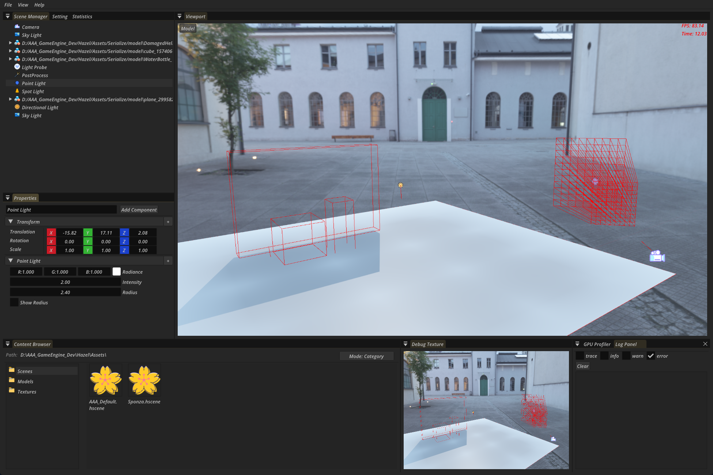
Task: Uncheck the error filter in Log Panel
Action: point(651,356)
